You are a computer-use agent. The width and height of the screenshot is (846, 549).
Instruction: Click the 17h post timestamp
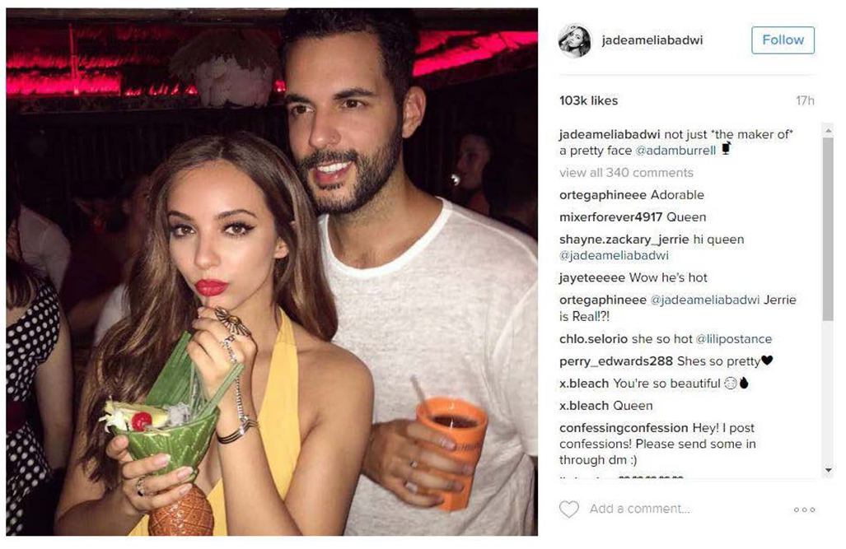pos(805,101)
